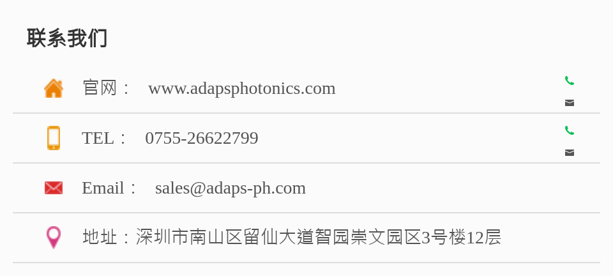Viewport: 613px width, 276px height.
Task: Click the 地址 label
Action: pos(100,237)
